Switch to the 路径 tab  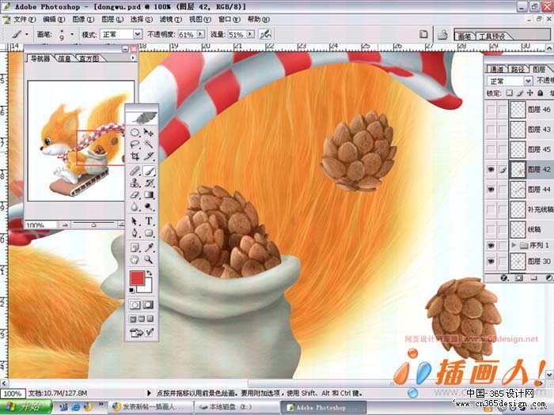pos(518,70)
